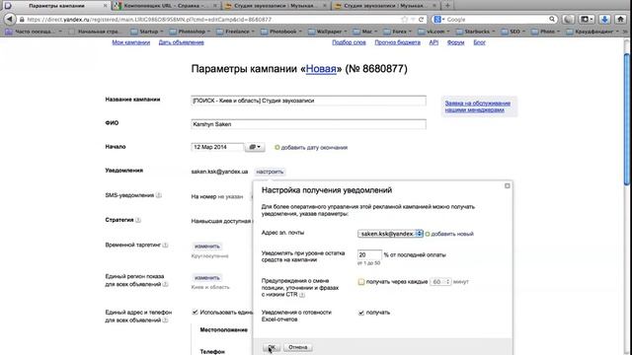Screen dimensions: 632x355
Task: Open Заявка на обслуживание нашими менеджерами link
Action: click(x=478, y=106)
